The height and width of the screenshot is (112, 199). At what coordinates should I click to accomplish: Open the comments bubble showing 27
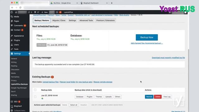(37, 12)
